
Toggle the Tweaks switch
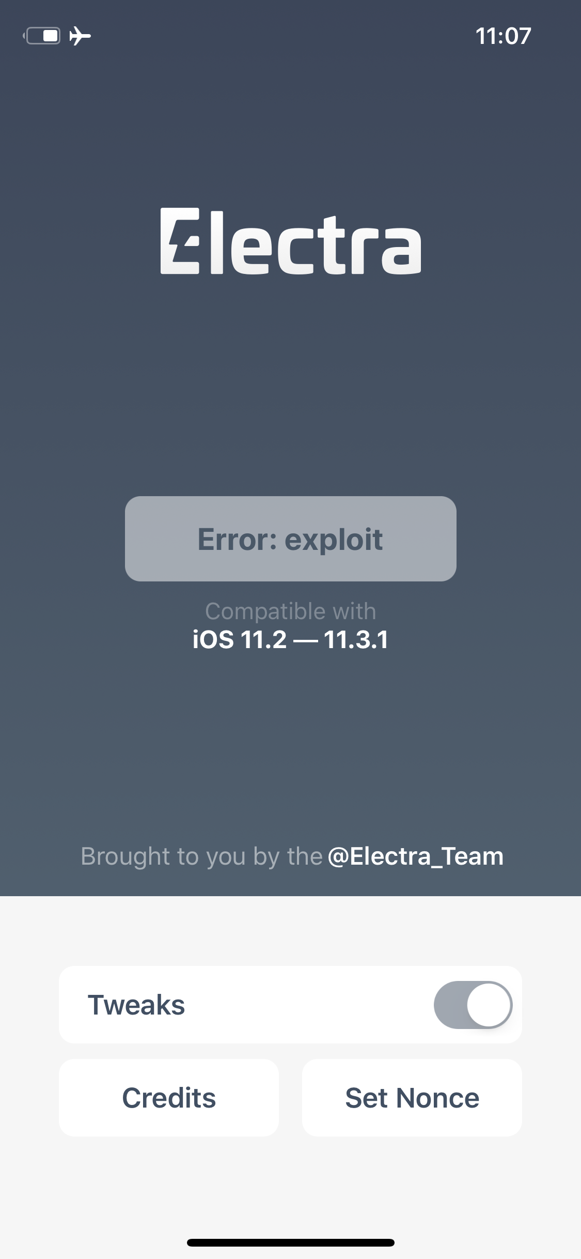[x=473, y=1005]
